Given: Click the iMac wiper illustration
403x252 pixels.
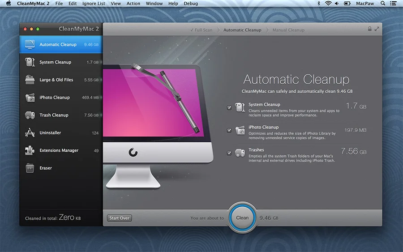Looking at the screenshot, I should (157, 126).
